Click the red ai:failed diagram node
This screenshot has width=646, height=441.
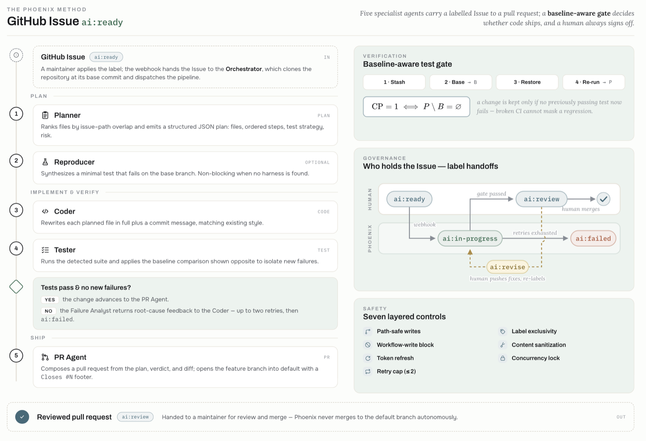(x=593, y=238)
